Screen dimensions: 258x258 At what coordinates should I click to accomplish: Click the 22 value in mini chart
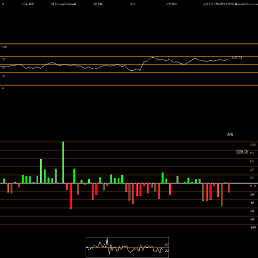click(167, 251)
